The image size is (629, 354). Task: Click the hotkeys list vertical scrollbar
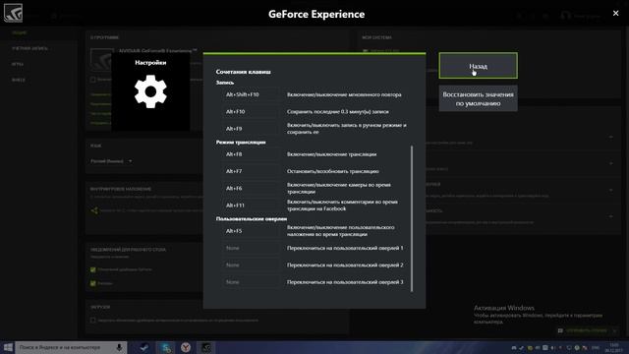pyautogui.click(x=412, y=218)
